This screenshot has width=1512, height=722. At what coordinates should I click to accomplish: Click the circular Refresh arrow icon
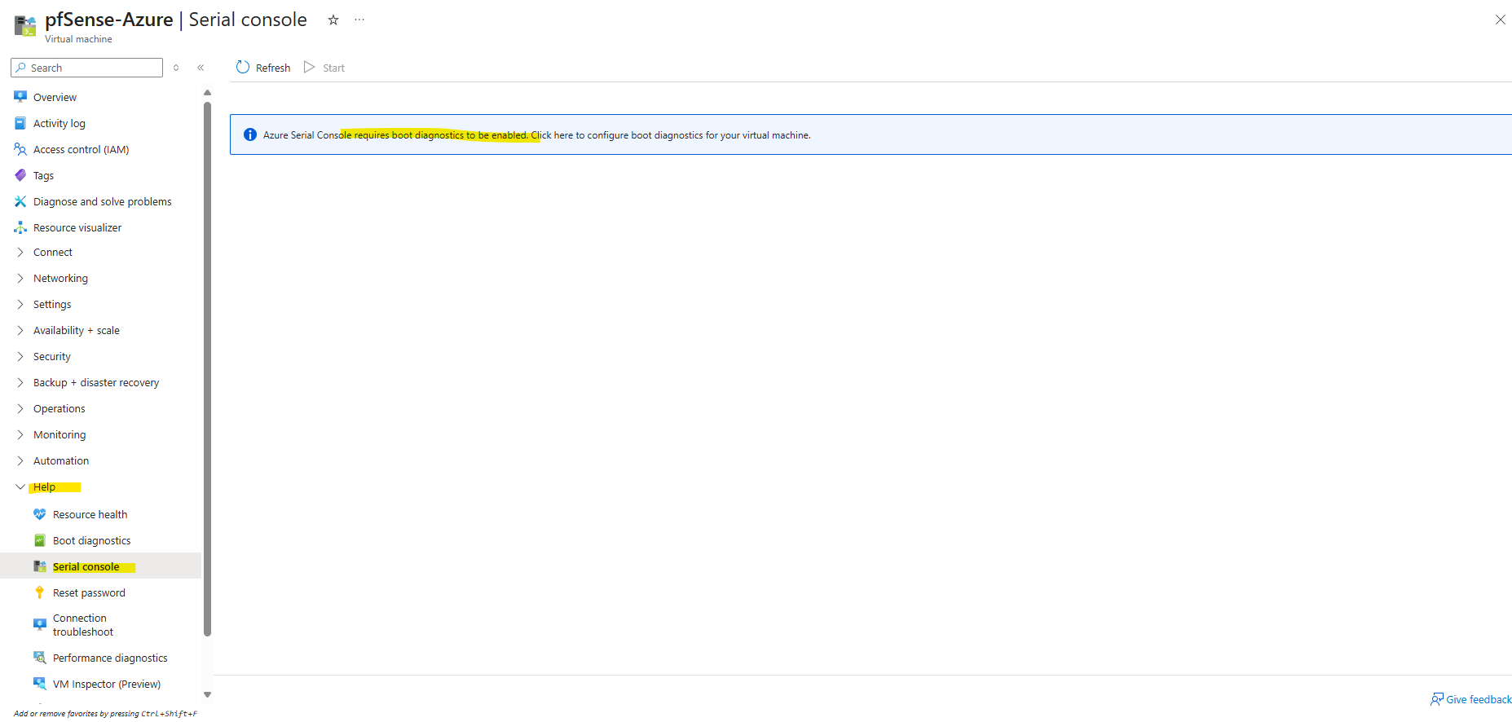pyautogui.click(x=243, y=67)
